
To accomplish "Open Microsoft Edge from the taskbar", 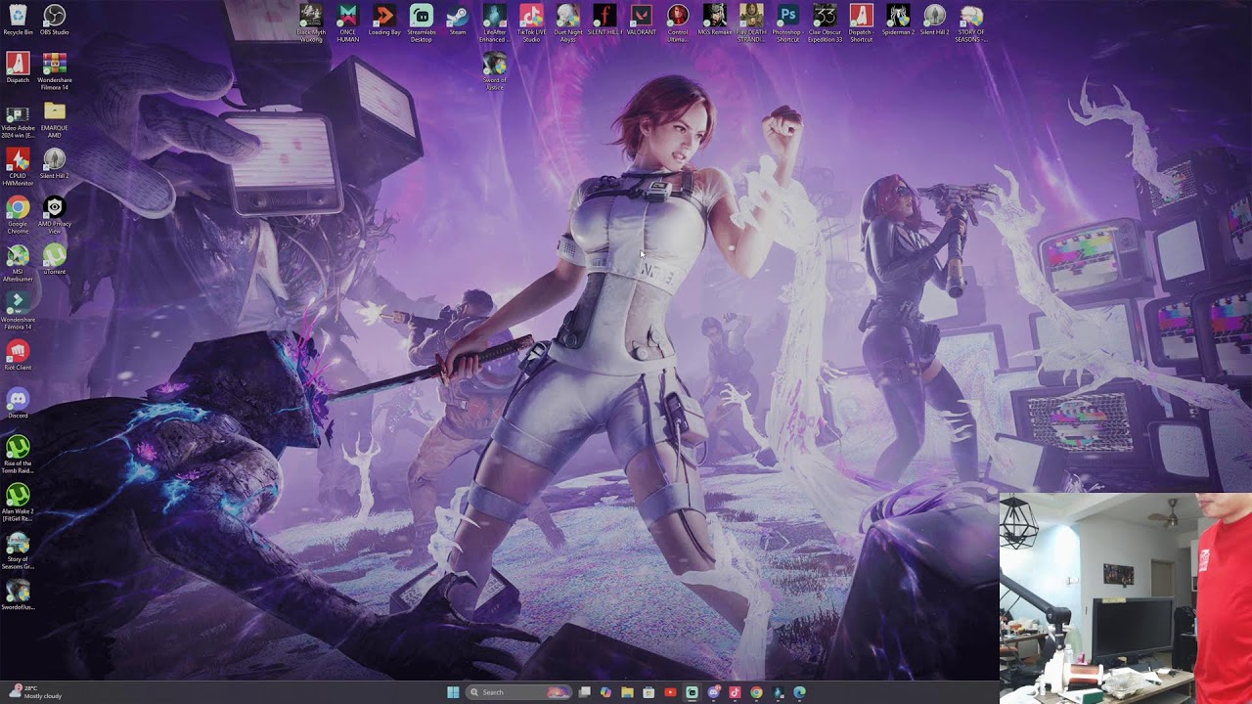I will (799, 692).
